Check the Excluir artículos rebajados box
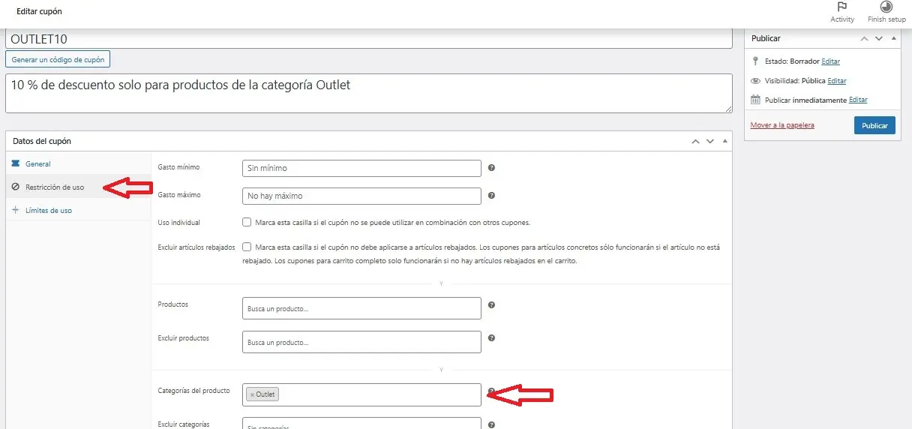 [x=247, y=247]
